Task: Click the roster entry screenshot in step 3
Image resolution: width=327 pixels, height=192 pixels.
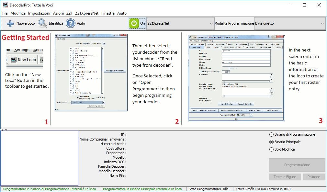Action: (236, 78)
